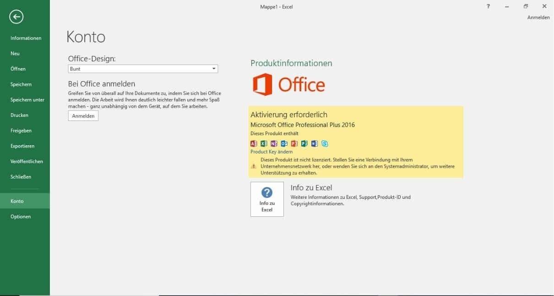Image resolution: width=554 pixels, height=296 pixels.
Task: Click the Product Key ändern link
Action: click(x=272, y=152)
